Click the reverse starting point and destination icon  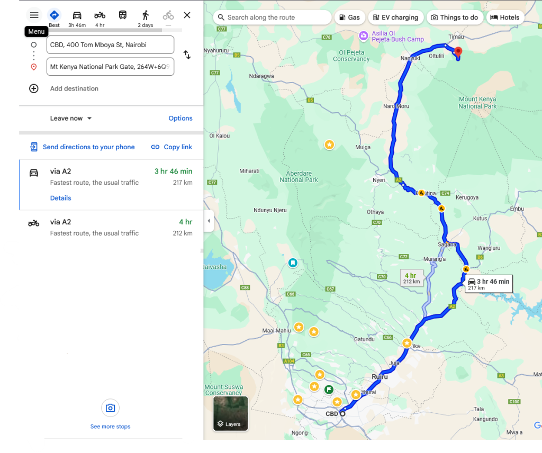187,55
